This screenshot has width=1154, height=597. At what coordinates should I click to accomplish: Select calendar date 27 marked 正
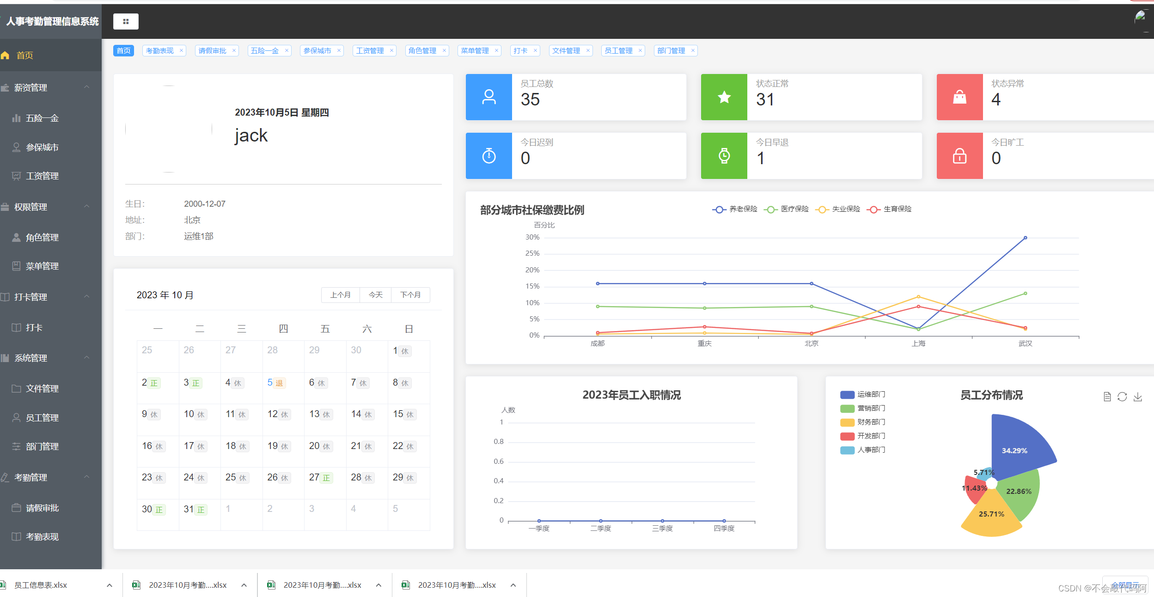325,483
